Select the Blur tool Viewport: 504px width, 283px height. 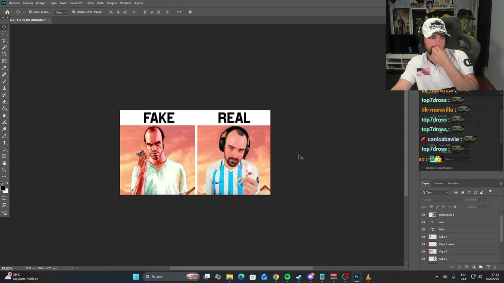pos(4,115)
